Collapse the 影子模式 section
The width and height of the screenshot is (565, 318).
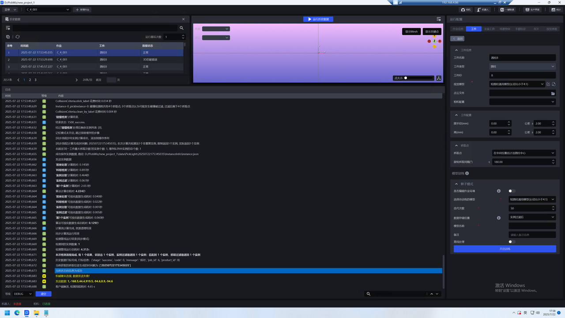click(x=456, y=184)
